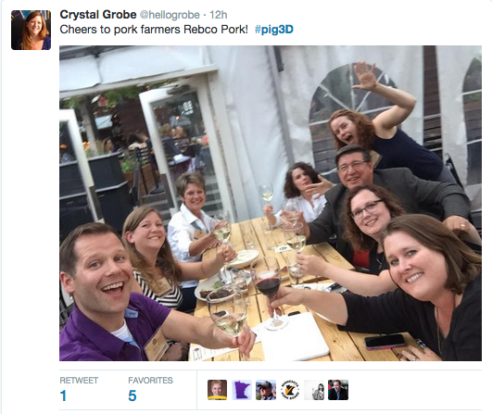Click the tweet text about Rebco Pork
Screen dimensions: 492x414
[154, 30]
